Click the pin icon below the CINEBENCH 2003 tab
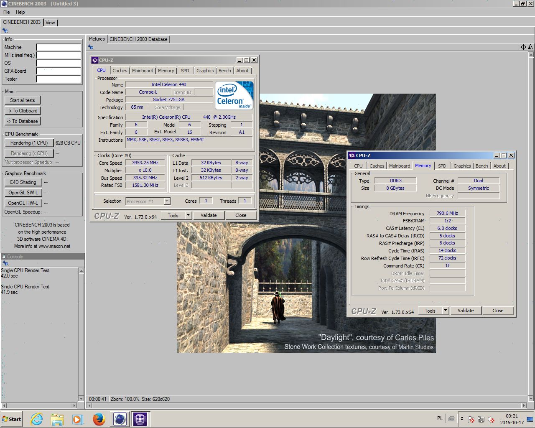The image size is (535, 428). [x=5, y=31]
